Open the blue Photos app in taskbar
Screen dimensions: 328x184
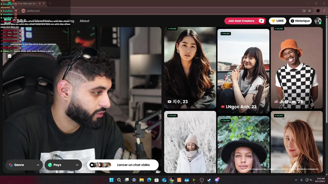tap(187, 180)
